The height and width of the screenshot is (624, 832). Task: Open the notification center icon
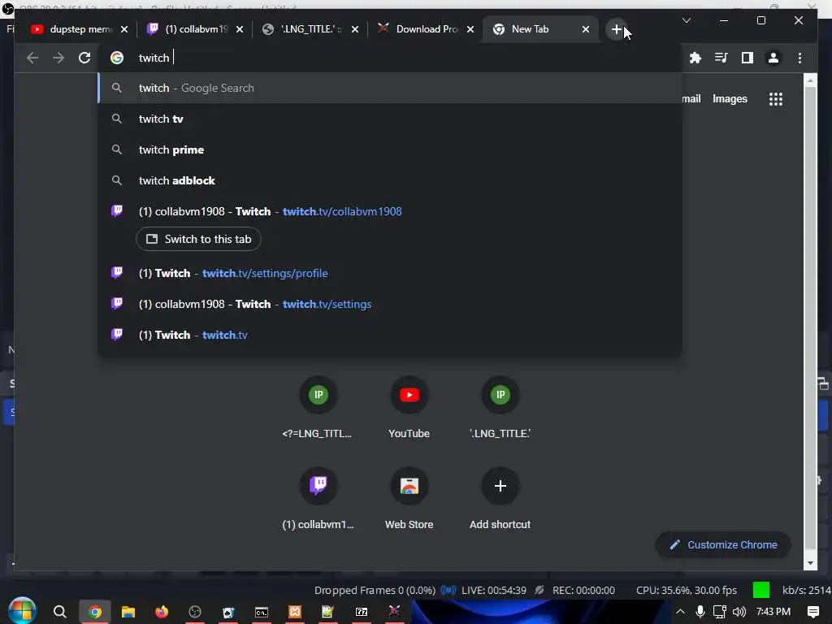tap(812, 612)
